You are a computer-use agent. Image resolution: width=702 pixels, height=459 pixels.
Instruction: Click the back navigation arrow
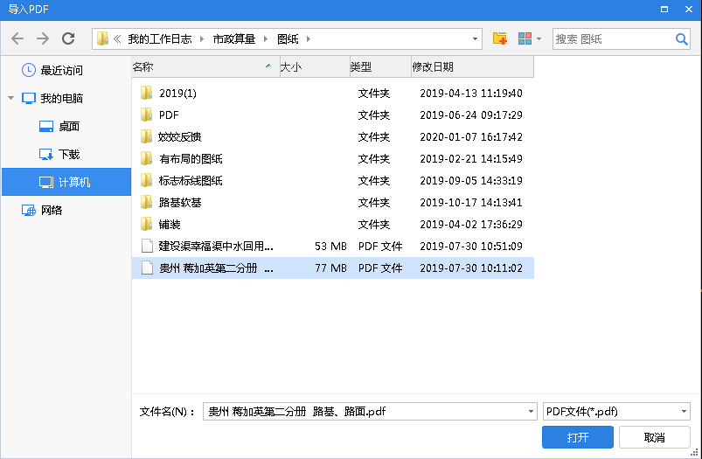pos(17,39)
